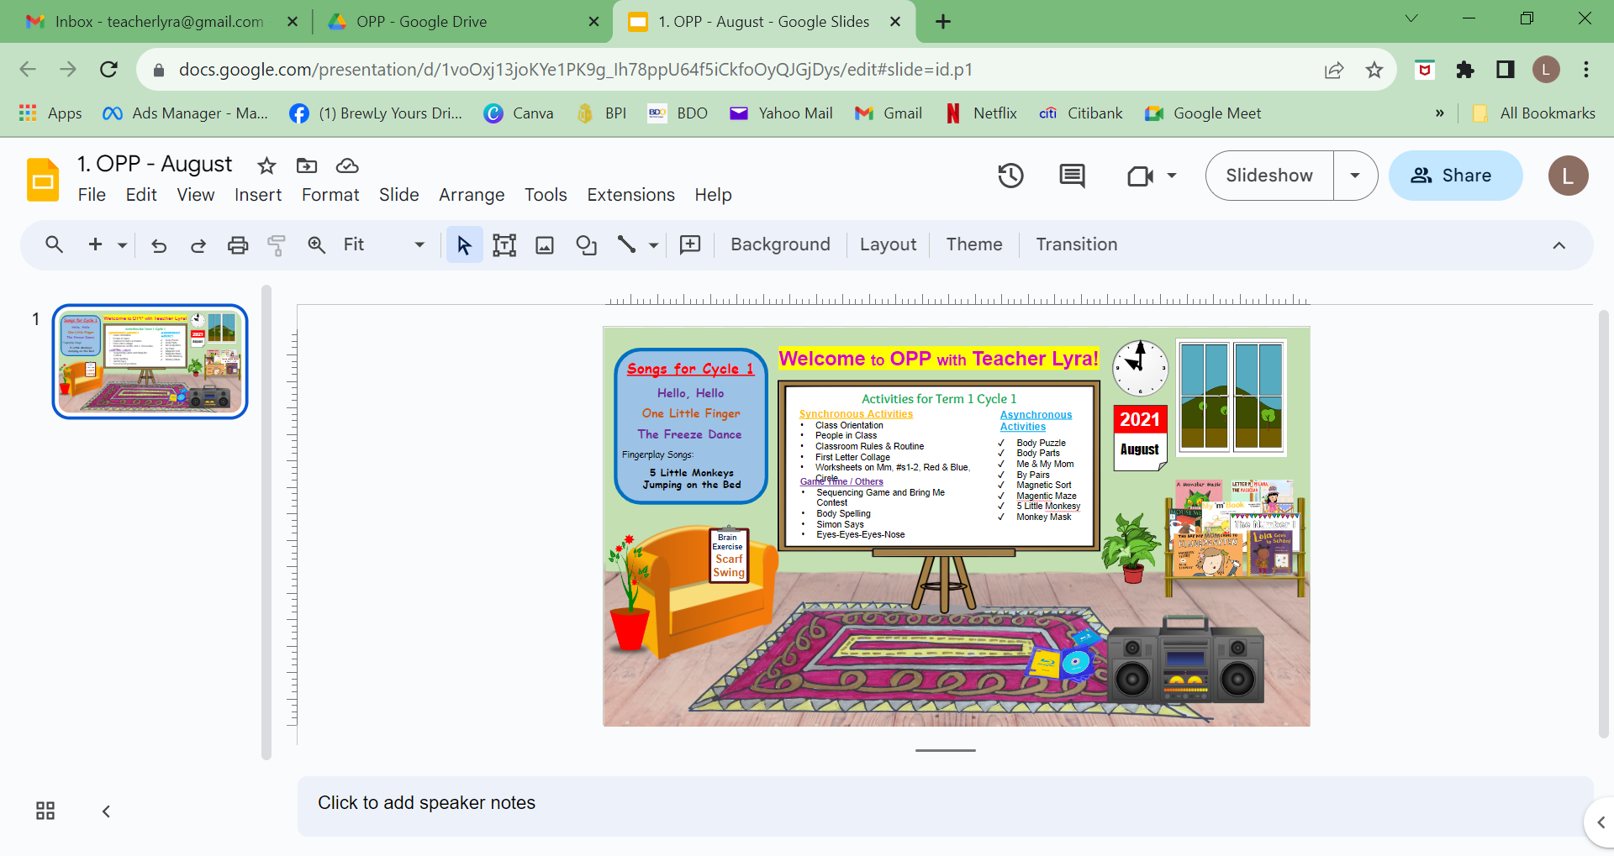Open the View menu
This screenshot has height=856, width=1614.
tap(196, 195)
